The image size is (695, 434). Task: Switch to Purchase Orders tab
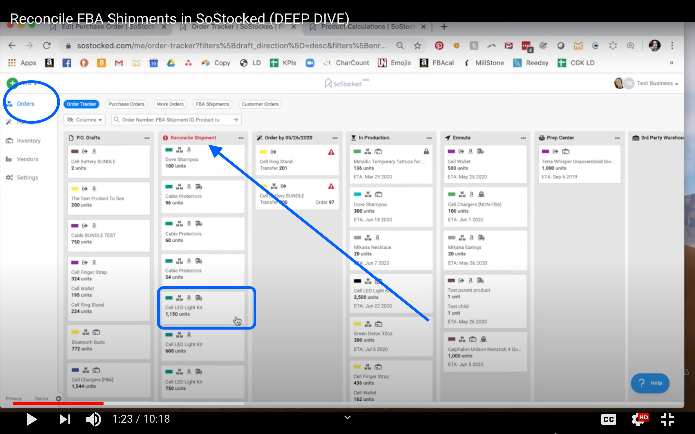point(126,104)
